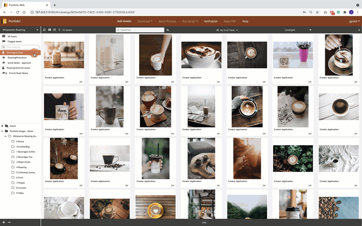The width and height of the screenshot is (362, 226).
Task: Open the 4-Roasting folder
Action: point(21,167)
